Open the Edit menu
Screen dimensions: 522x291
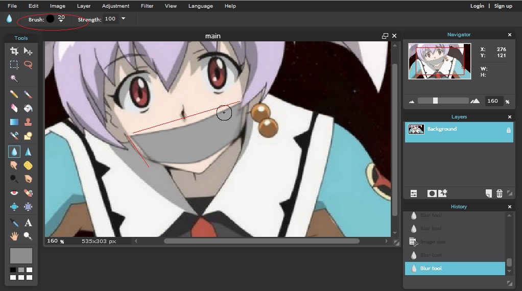33,6
